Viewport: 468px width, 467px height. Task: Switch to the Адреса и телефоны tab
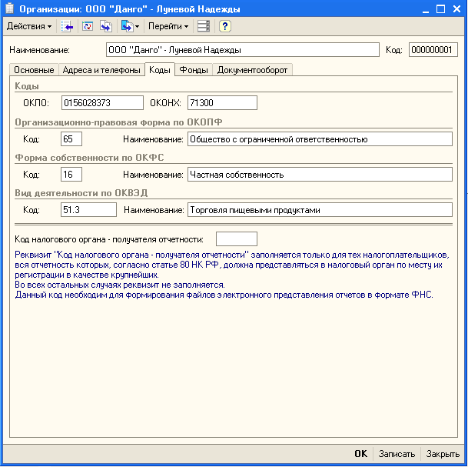[x=102, y=70]
